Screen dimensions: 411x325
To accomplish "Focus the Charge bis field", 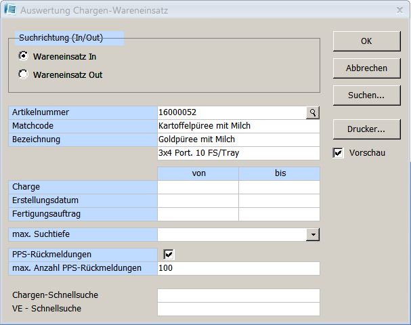I will tap(279, 187).
